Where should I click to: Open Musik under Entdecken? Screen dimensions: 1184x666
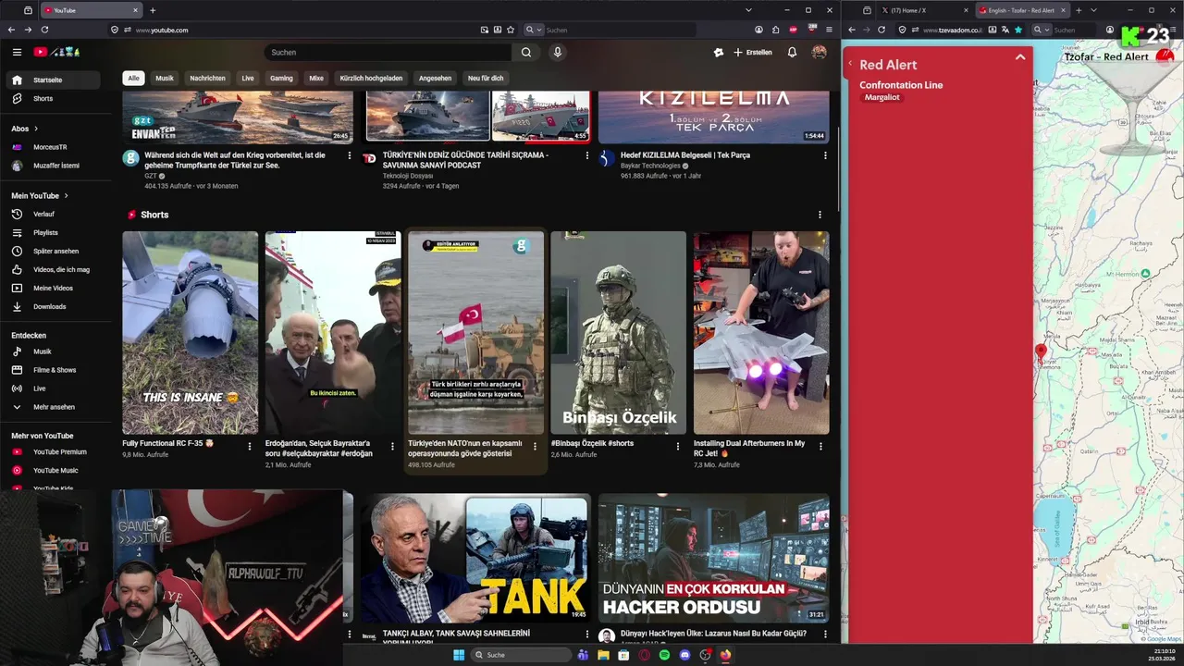coord(55,351)
